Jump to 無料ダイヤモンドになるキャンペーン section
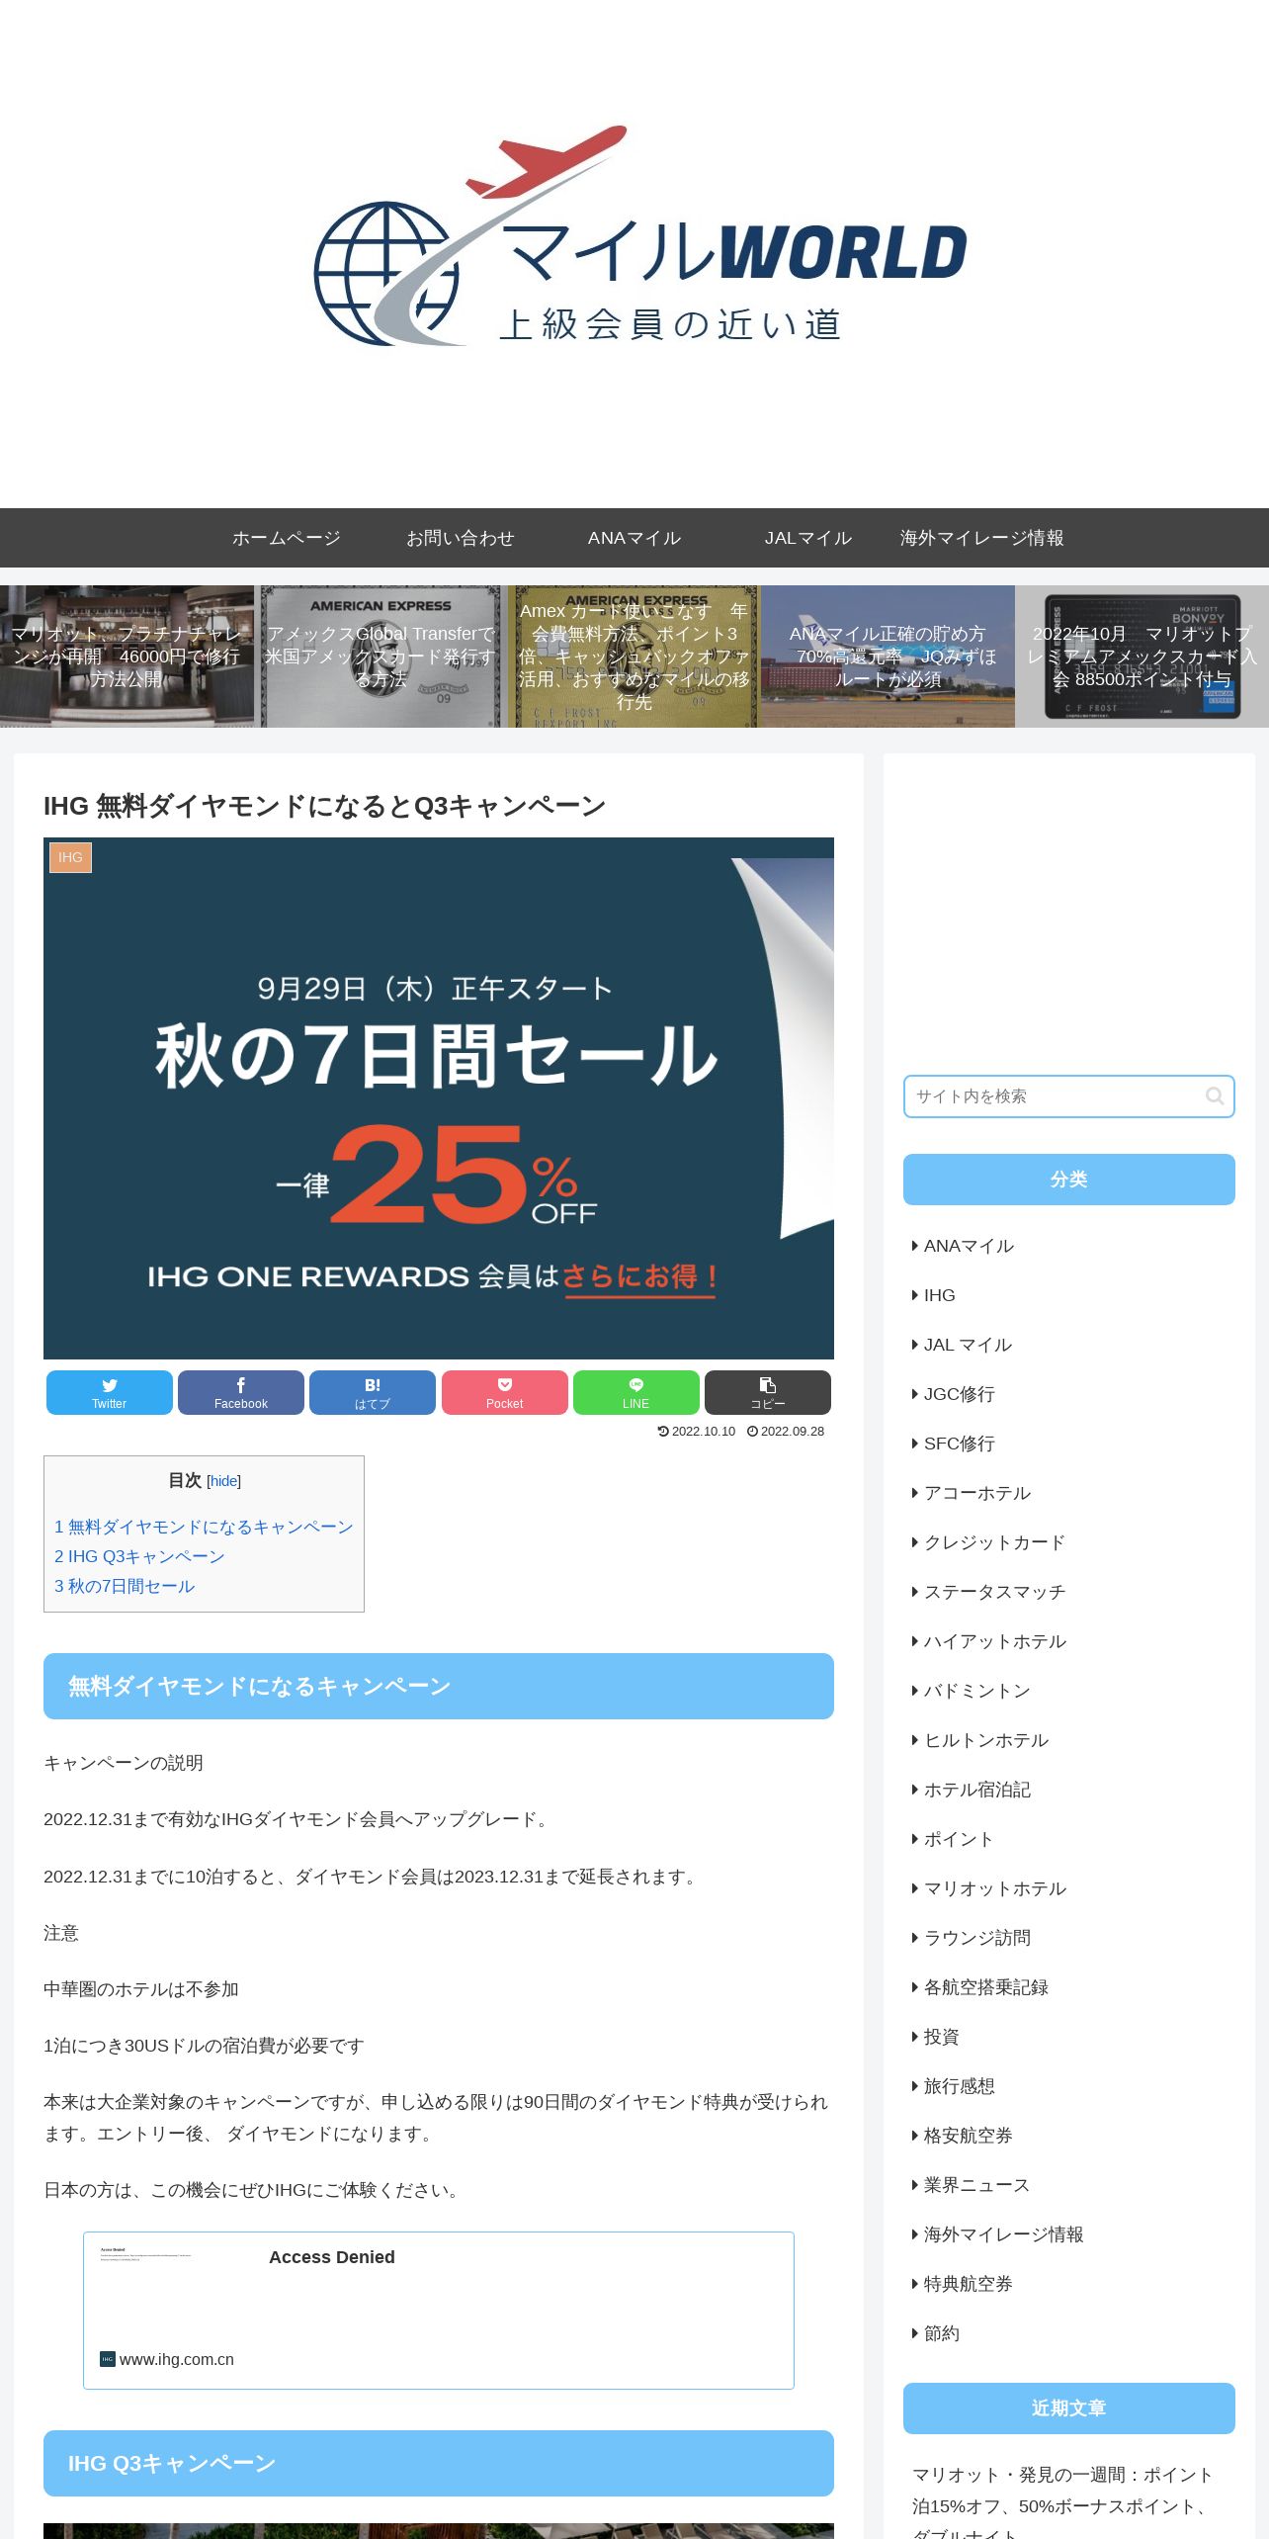 point(204,1527)
